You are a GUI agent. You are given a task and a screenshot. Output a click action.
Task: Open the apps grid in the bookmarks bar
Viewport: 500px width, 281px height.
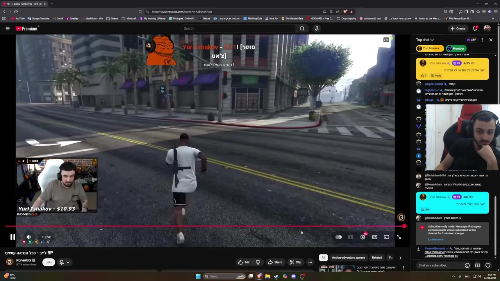[4, 18]
